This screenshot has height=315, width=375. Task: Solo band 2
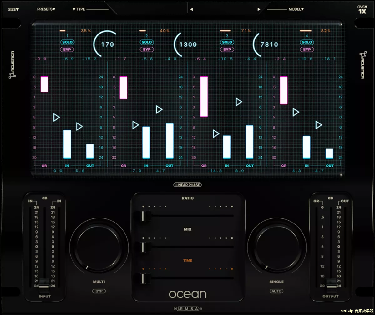(x=147, y=42)
